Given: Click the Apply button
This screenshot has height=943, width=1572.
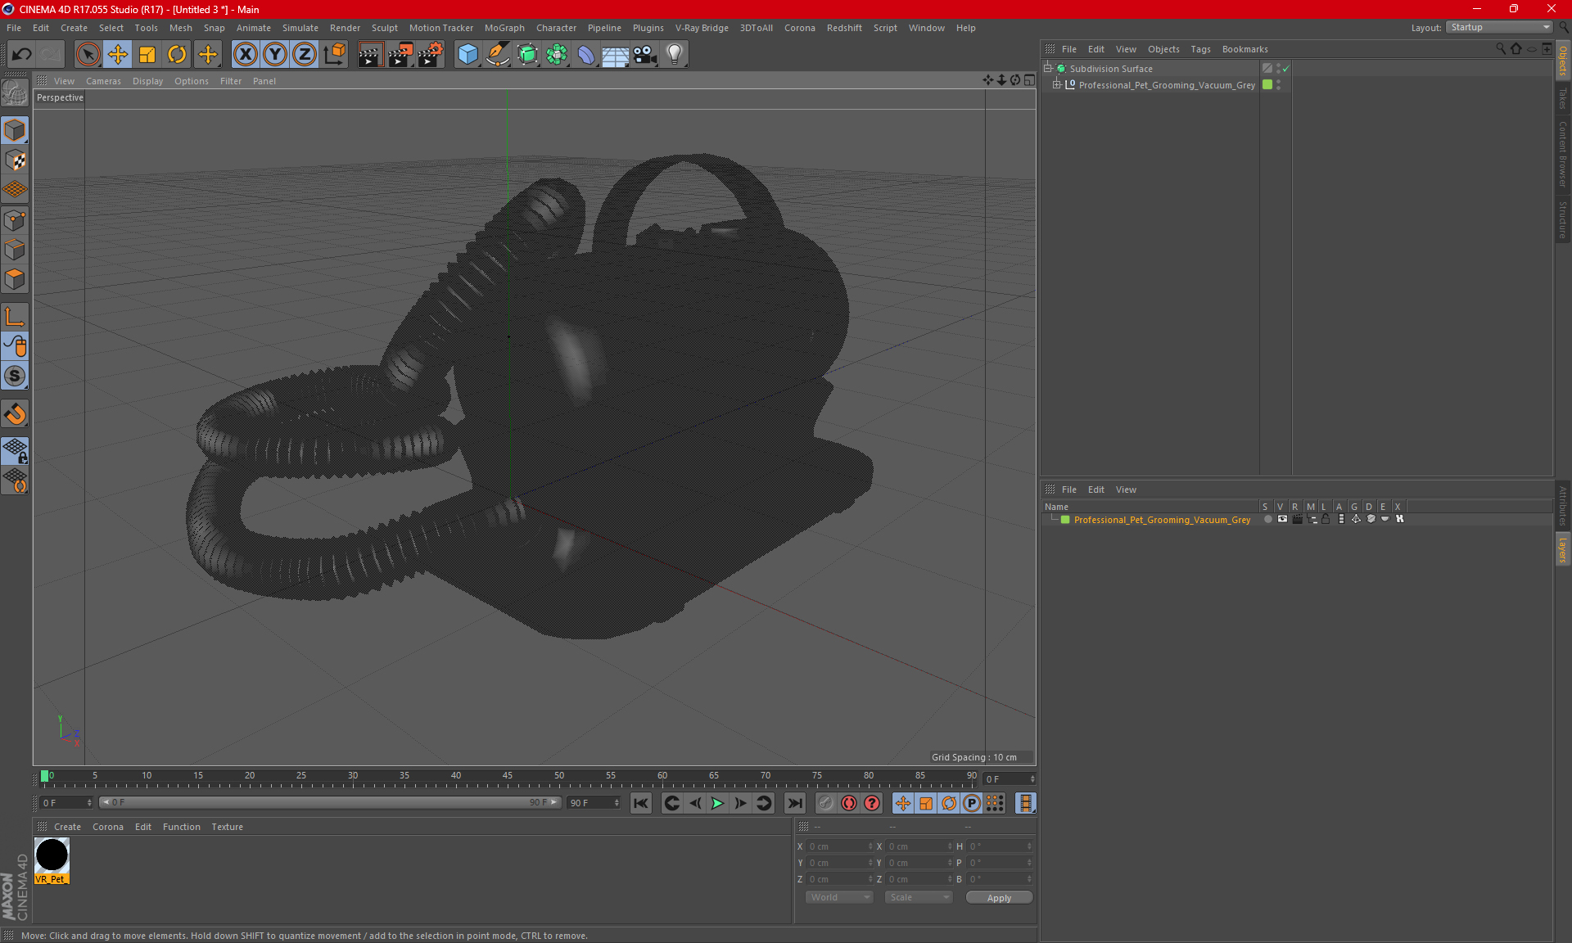Looking at the screenshot, I should (999, 898).
